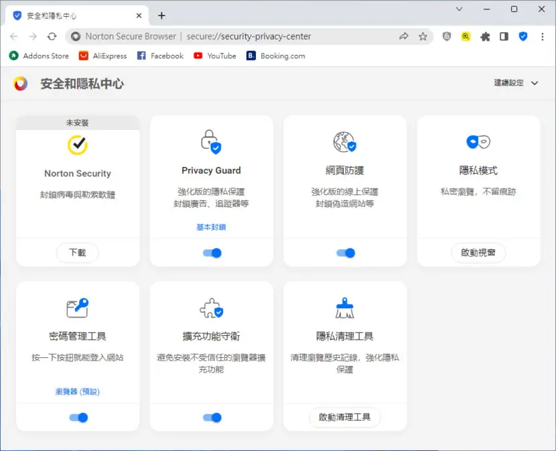The height and width of the screenshot is (451, 556).
Task: Click the 基本封鎖 link
Action: 211,227
